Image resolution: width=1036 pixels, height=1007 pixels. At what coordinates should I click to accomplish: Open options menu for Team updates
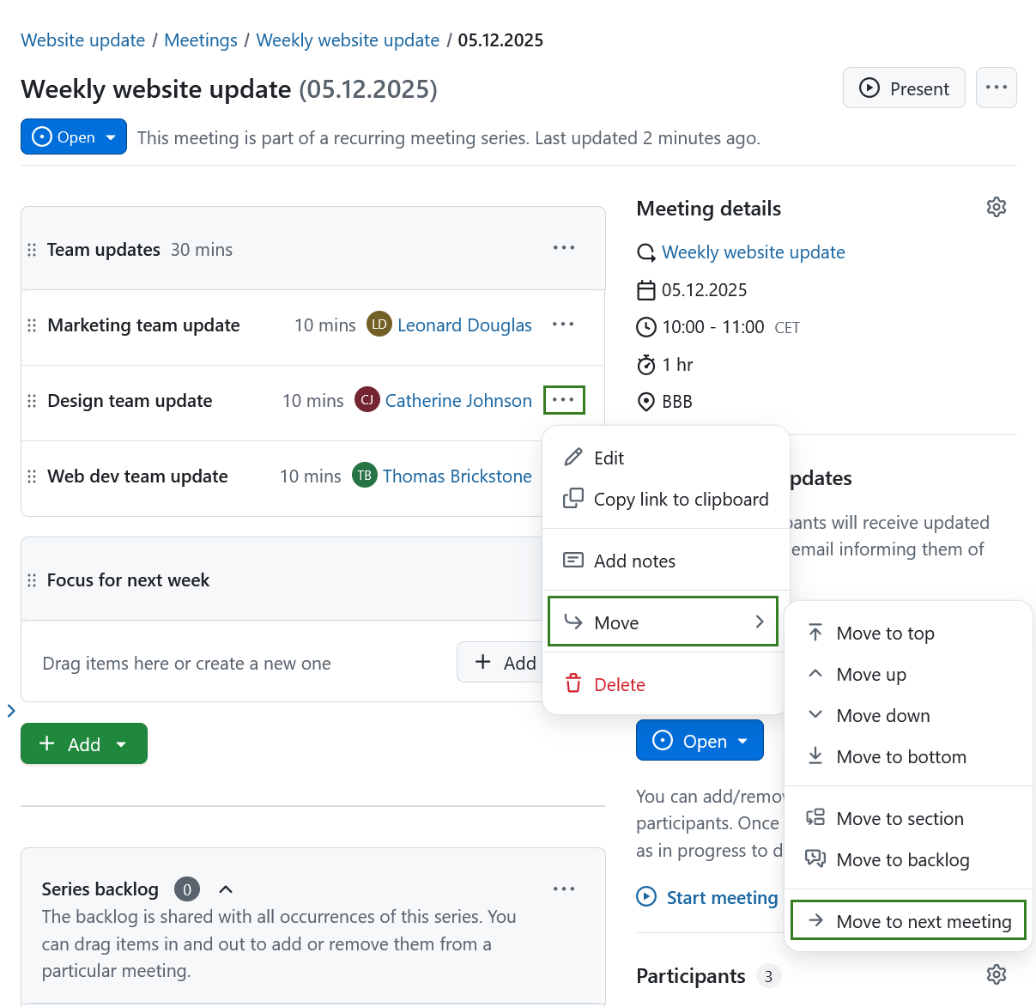point(564,248)
